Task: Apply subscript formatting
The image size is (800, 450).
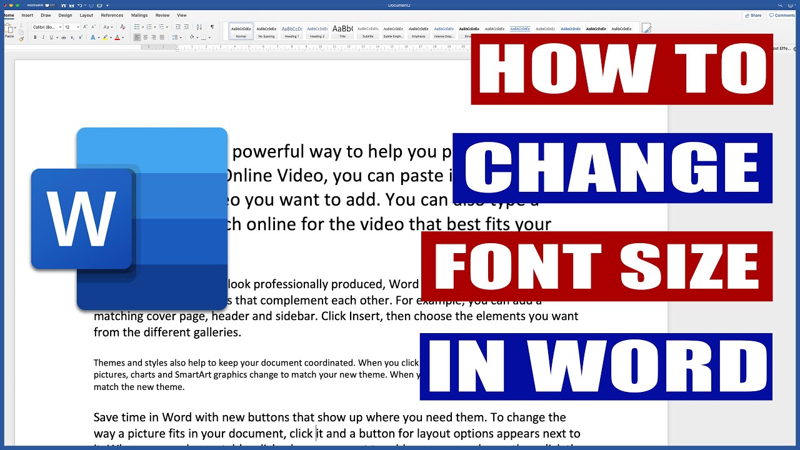Action: (x=72, y=37)
